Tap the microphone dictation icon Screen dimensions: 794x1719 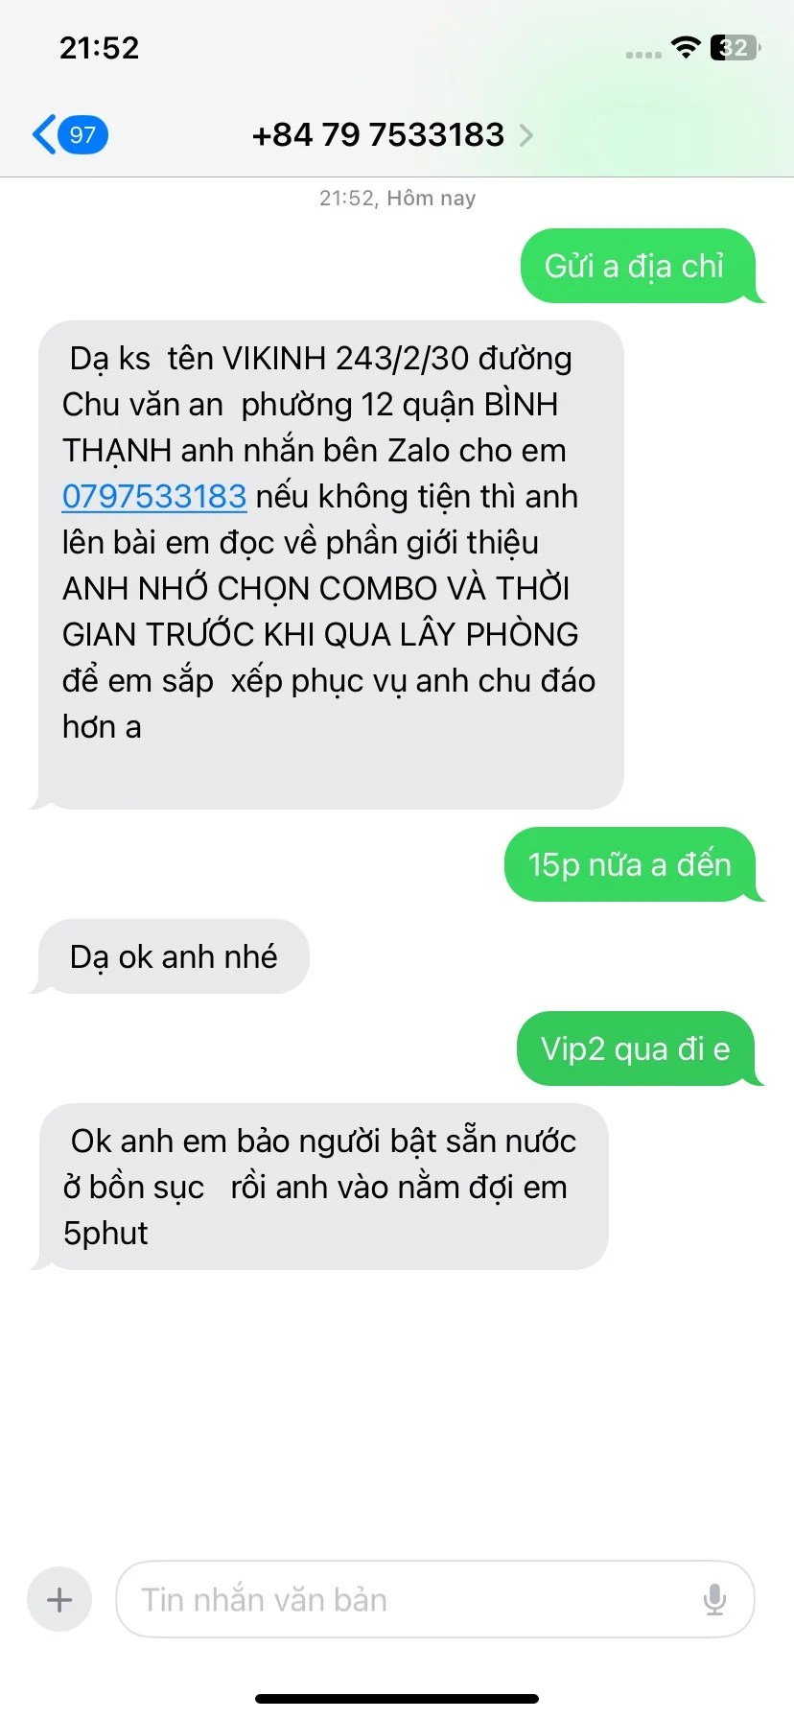click(714, 1599)
